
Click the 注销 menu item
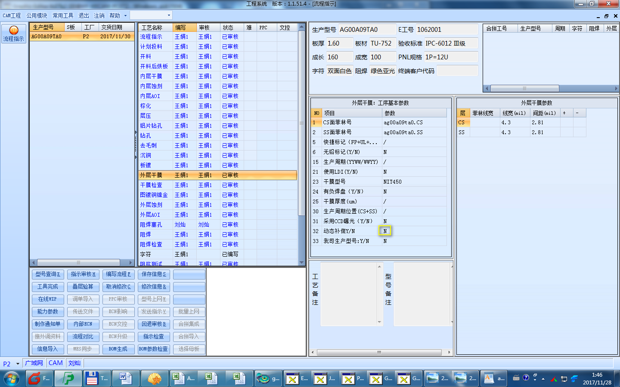click(x=99, y=15)
